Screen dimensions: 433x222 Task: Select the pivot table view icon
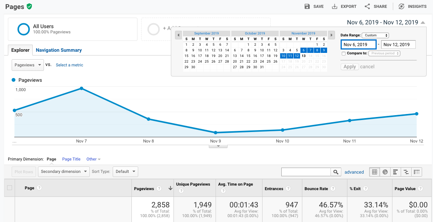tap(416, 172)
